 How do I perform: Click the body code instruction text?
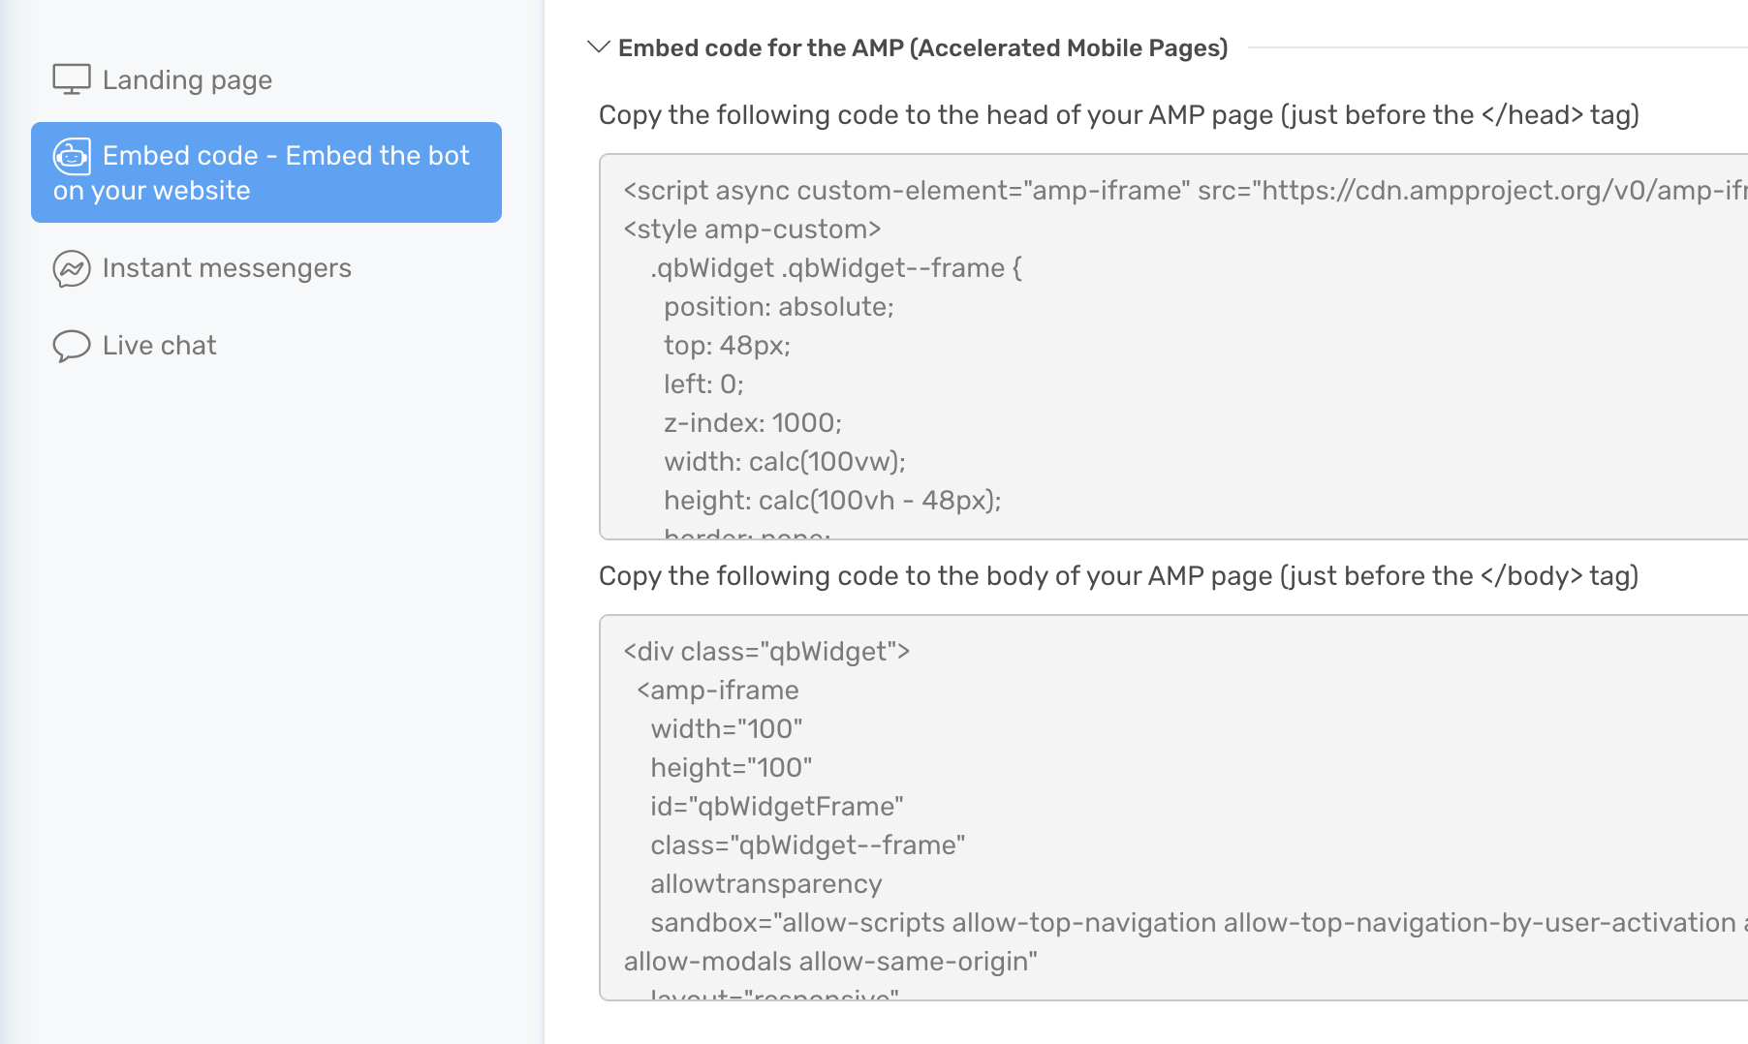coord(1117,576)
